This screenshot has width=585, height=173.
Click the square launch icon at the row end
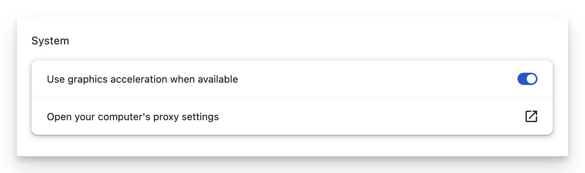point(531,116)
